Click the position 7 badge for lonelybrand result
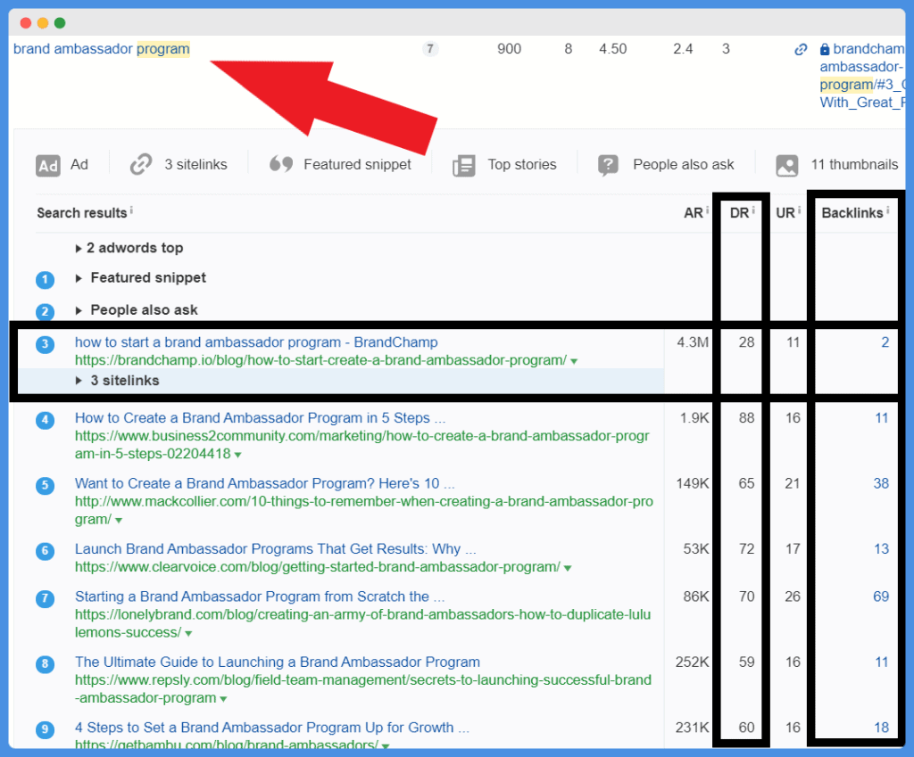Screen dimensions: 914x757 pos(45,598)
